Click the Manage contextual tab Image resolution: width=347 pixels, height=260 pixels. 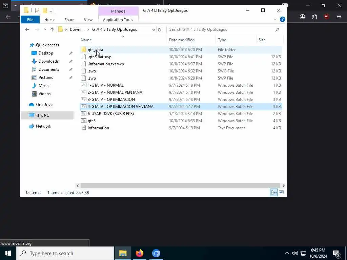coord(118,11)
